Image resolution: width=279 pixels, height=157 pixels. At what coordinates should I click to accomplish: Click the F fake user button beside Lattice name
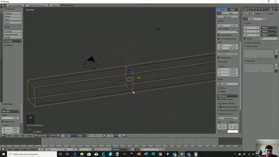[263, 19]
